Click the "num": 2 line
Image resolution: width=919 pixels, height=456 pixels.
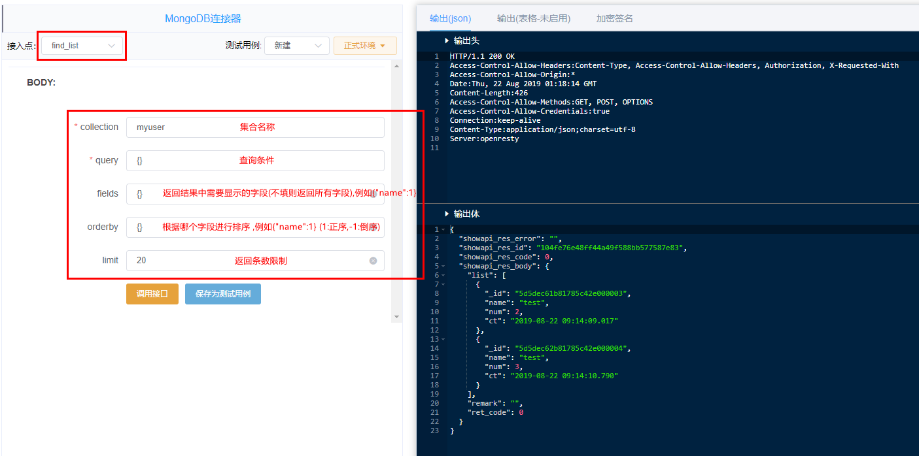[504, 312]
